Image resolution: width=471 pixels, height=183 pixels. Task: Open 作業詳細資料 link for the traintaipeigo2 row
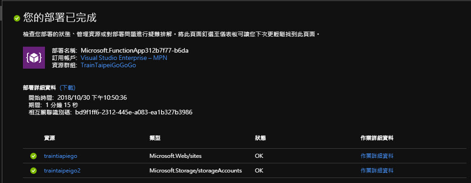[x=377, y=171]
